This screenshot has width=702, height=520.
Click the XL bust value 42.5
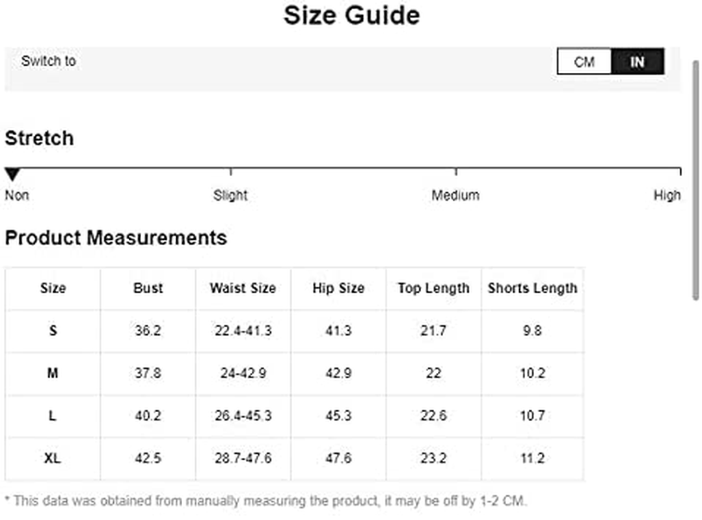point(148,458)
